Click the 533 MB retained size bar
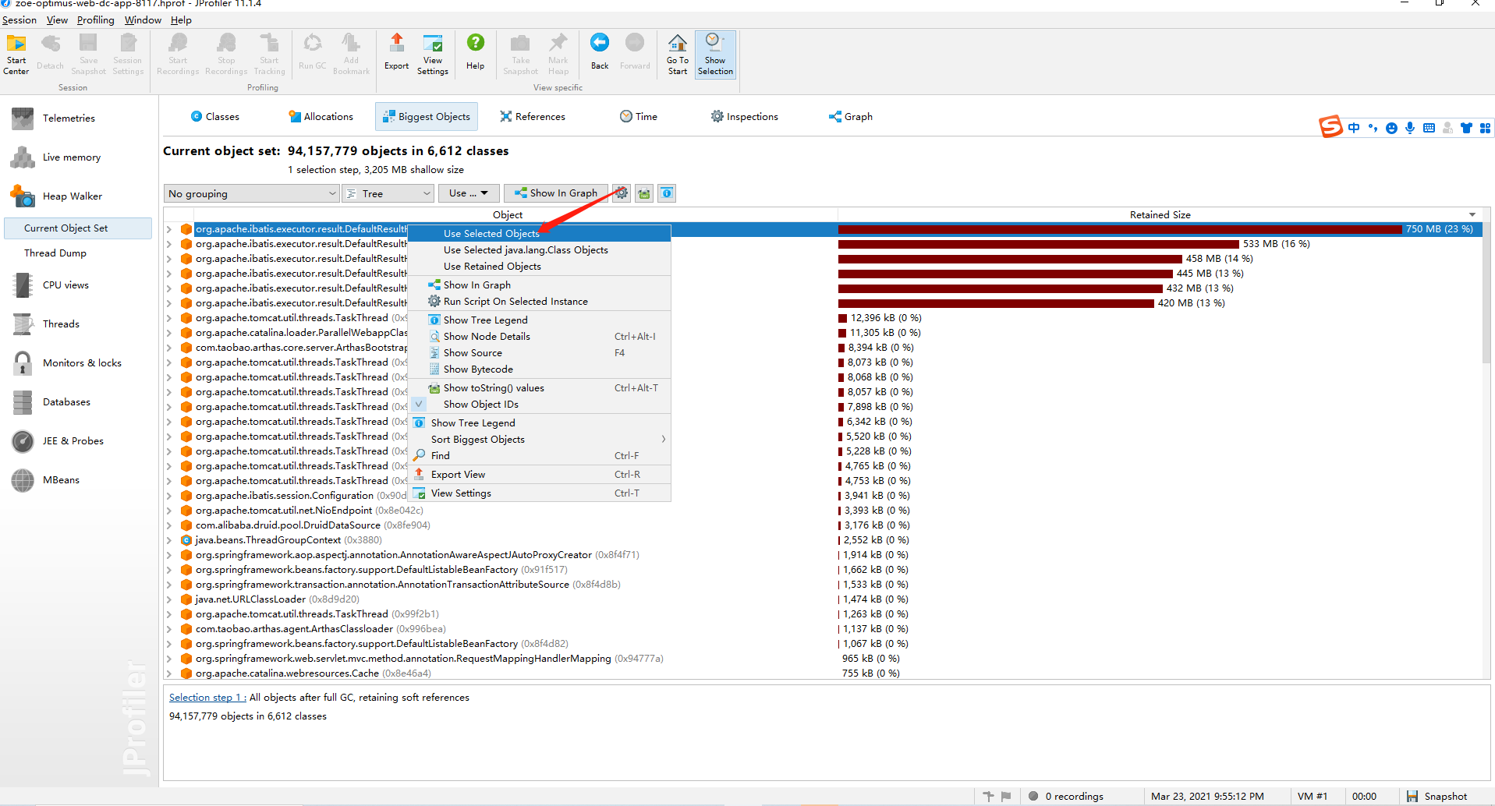The image size is (1495, 806). pos(1039,244)
